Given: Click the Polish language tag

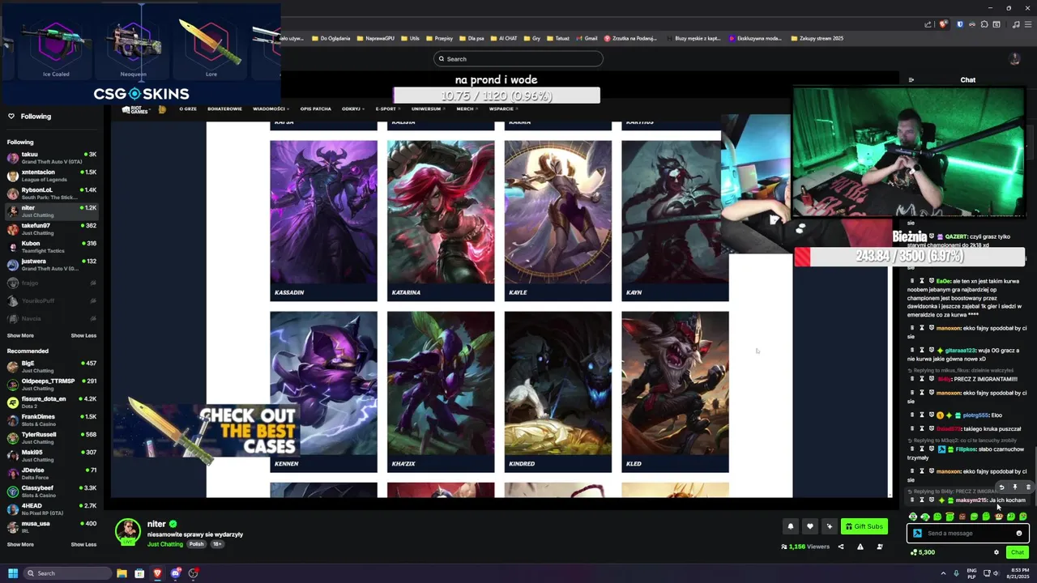Looking at the screenshot, I should (x=197, y=544).
